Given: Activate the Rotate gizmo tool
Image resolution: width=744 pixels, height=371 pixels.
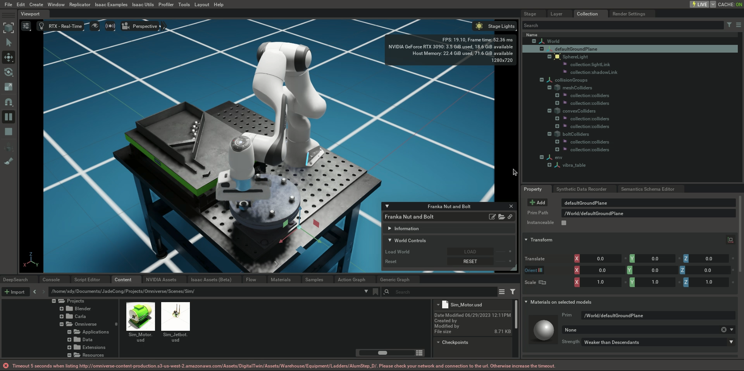Looking at the screenshot, I should pos(9,72).
